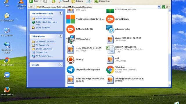Click the sst7 file name text

[117, 58]
